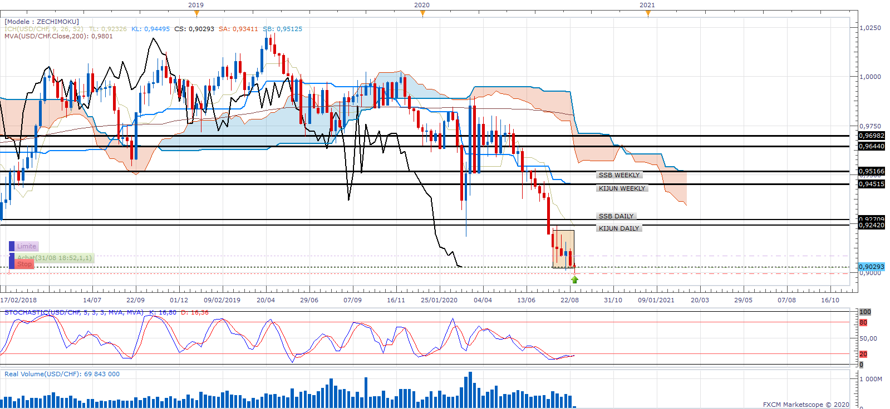The width and height of the screenshot is (890, 409).
Task: Click the 50,00 stochastic axis label
Action: point(868,338)
